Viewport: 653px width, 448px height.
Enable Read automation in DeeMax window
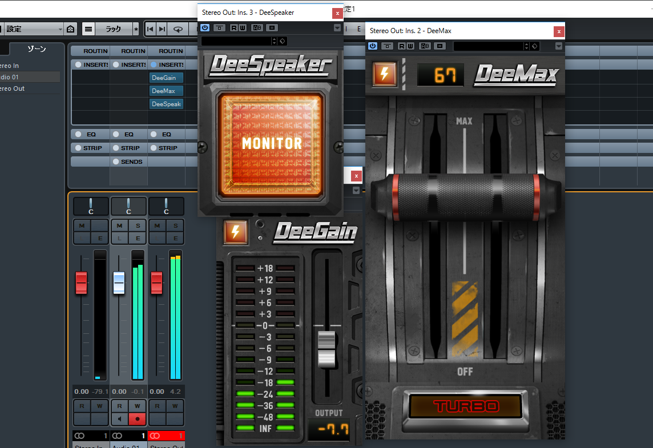[x=402, y=46]
